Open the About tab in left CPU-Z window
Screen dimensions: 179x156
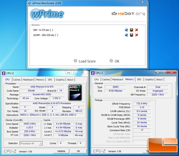(70, 80)
